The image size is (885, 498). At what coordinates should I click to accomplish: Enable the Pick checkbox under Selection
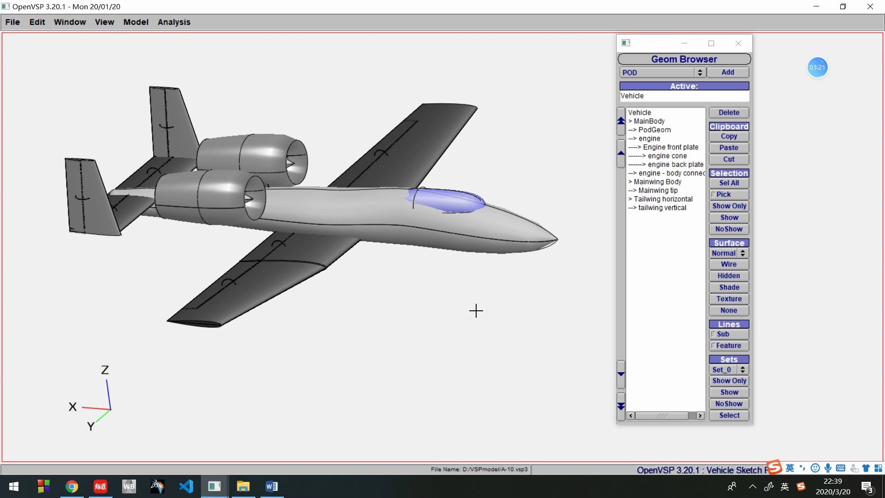point(714,195)
